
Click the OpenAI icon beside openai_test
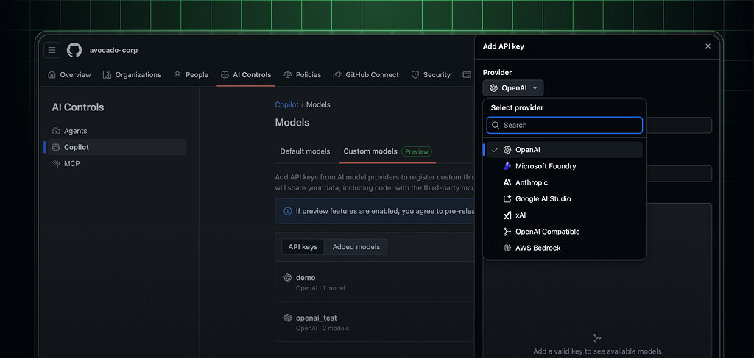pos(288,318)
